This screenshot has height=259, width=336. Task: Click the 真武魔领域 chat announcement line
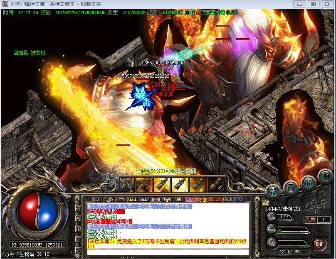pos(140,206)
